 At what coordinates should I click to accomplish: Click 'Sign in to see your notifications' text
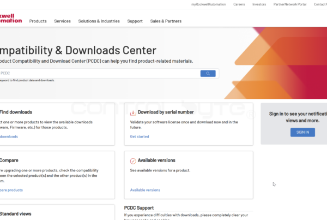point(298,114)
